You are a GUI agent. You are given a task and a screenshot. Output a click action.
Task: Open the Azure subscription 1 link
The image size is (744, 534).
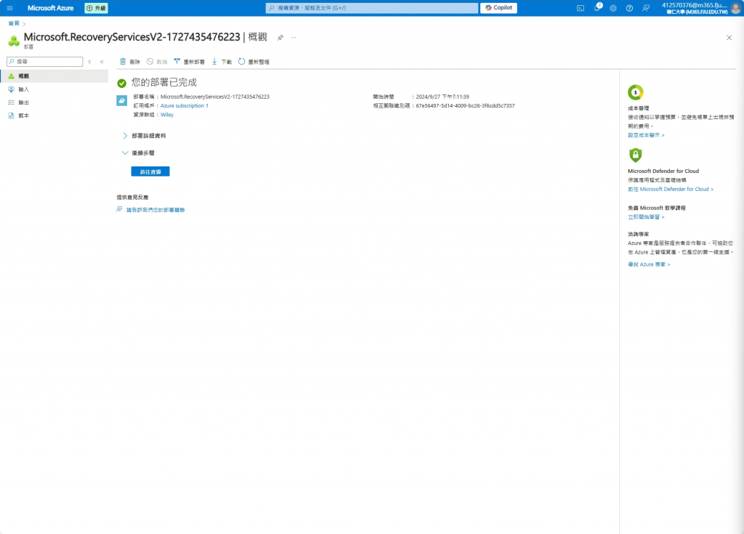(x=184, y=106)
